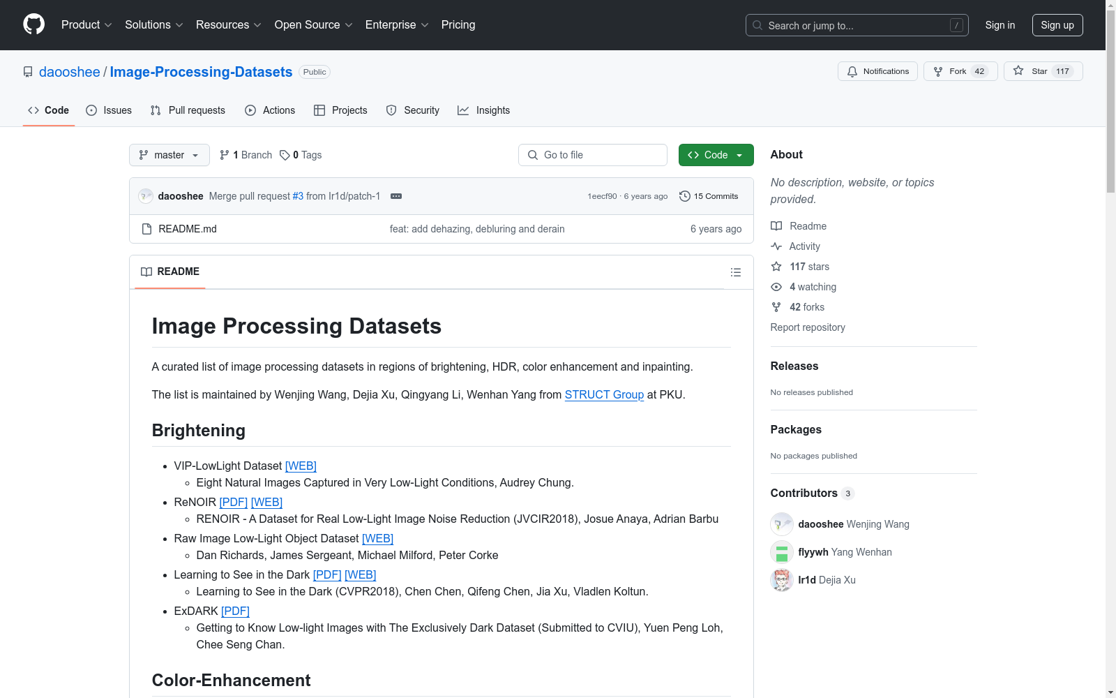The image size is (1116, 698).
Task: Click the branch icon next to 1 Branch
Action: 225,155
